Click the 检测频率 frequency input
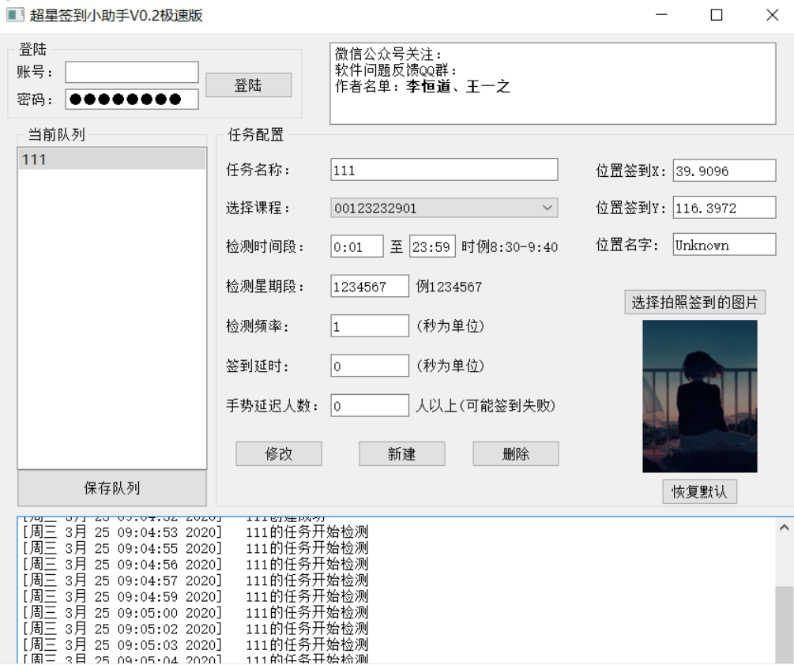794x665 pixels. tap(370, 326)
